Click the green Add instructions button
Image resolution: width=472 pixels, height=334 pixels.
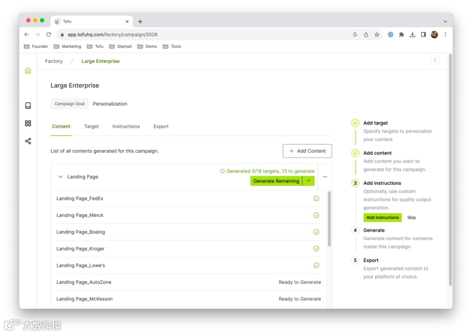(382, 217)
